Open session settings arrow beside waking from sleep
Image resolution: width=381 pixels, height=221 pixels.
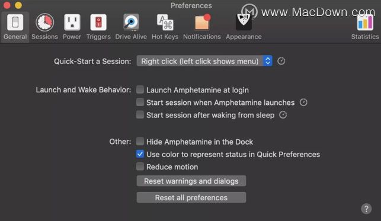coord(283,114)
